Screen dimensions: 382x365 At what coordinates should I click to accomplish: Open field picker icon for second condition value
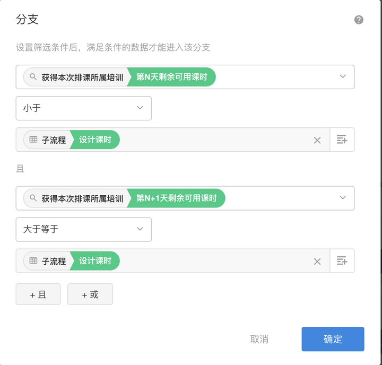tap(342, 261)
